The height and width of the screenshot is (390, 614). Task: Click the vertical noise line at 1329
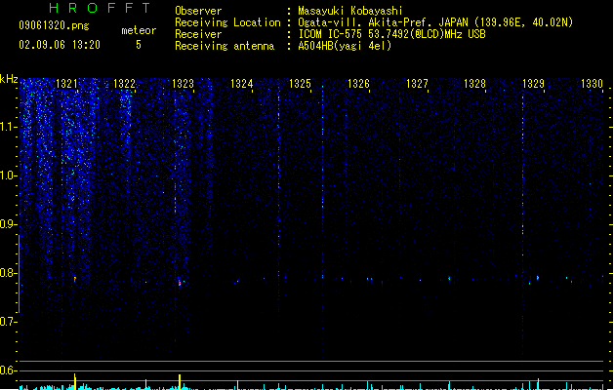(x=523, y=223)
